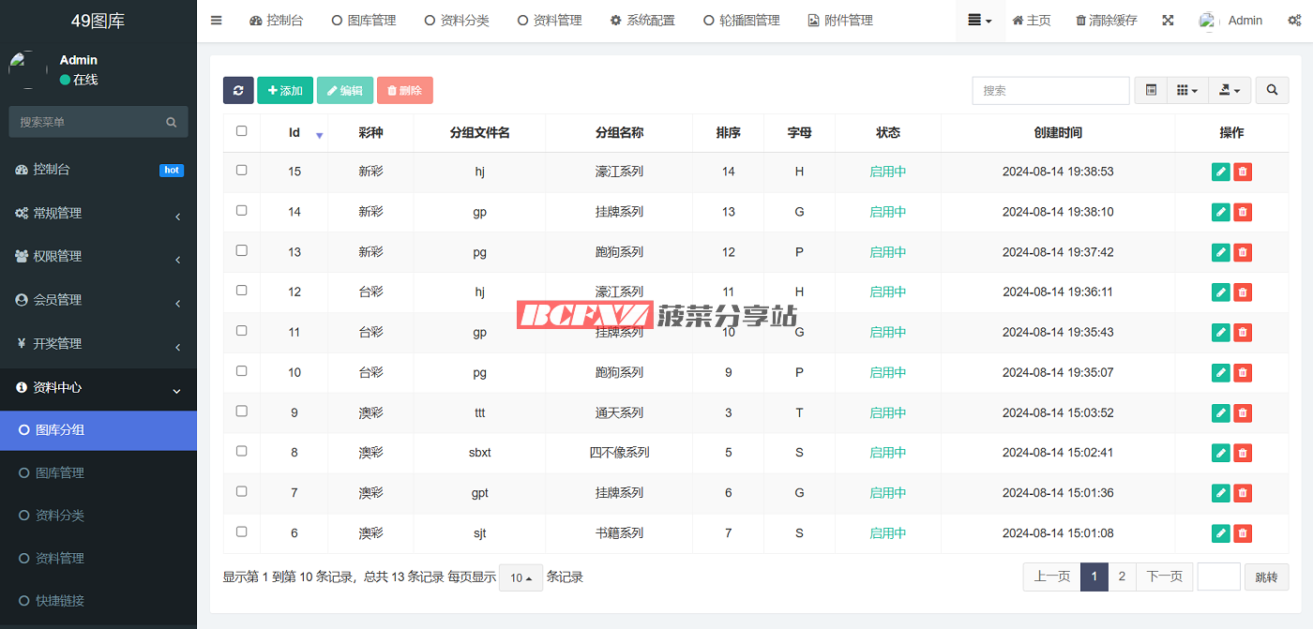Tick the checkbox for row Id 14
Image resolution: width=1313 pixels, height=629 pixels.
pyautogui.click(x=242, y=211)
